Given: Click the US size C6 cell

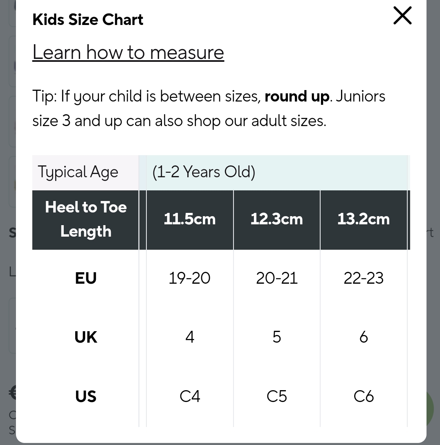Looking at the screenshot, I should click(364, 396).
